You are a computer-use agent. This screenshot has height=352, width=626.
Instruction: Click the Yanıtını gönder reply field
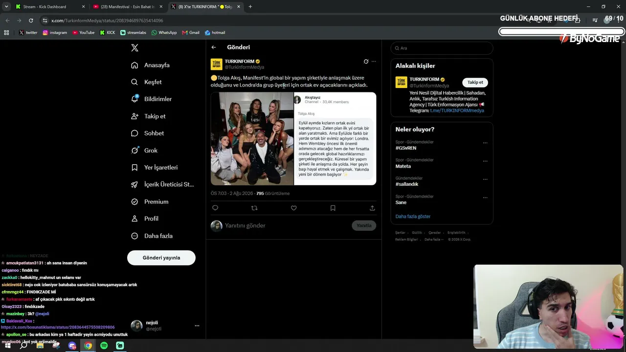(x=286, y=225)
